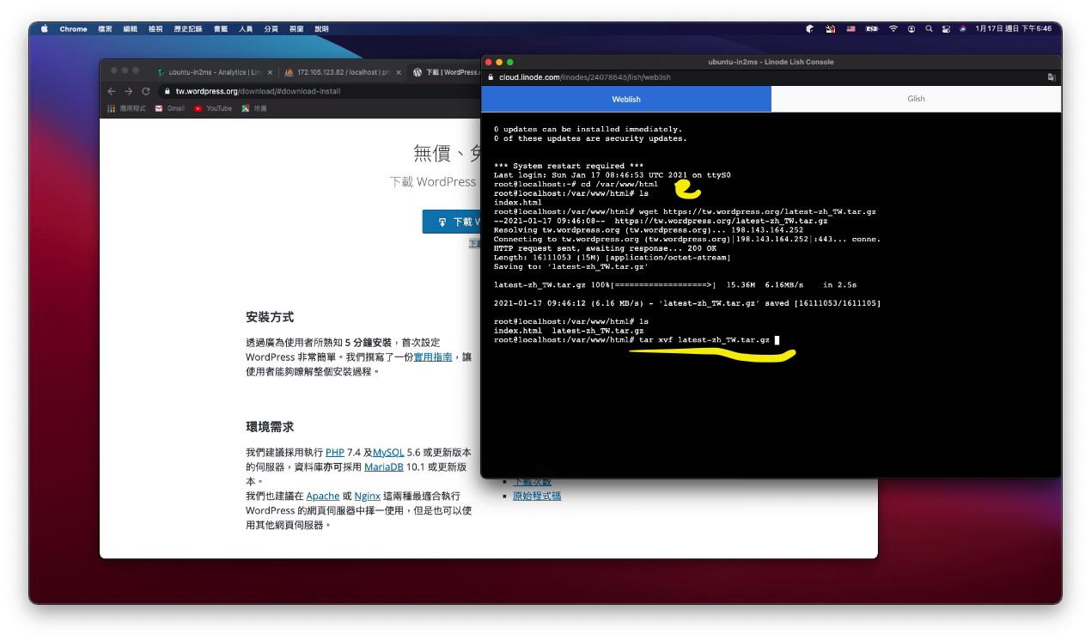Open the 書籤 menu
The height and width of the screenshot is (640, 1091).
[221, 28]
